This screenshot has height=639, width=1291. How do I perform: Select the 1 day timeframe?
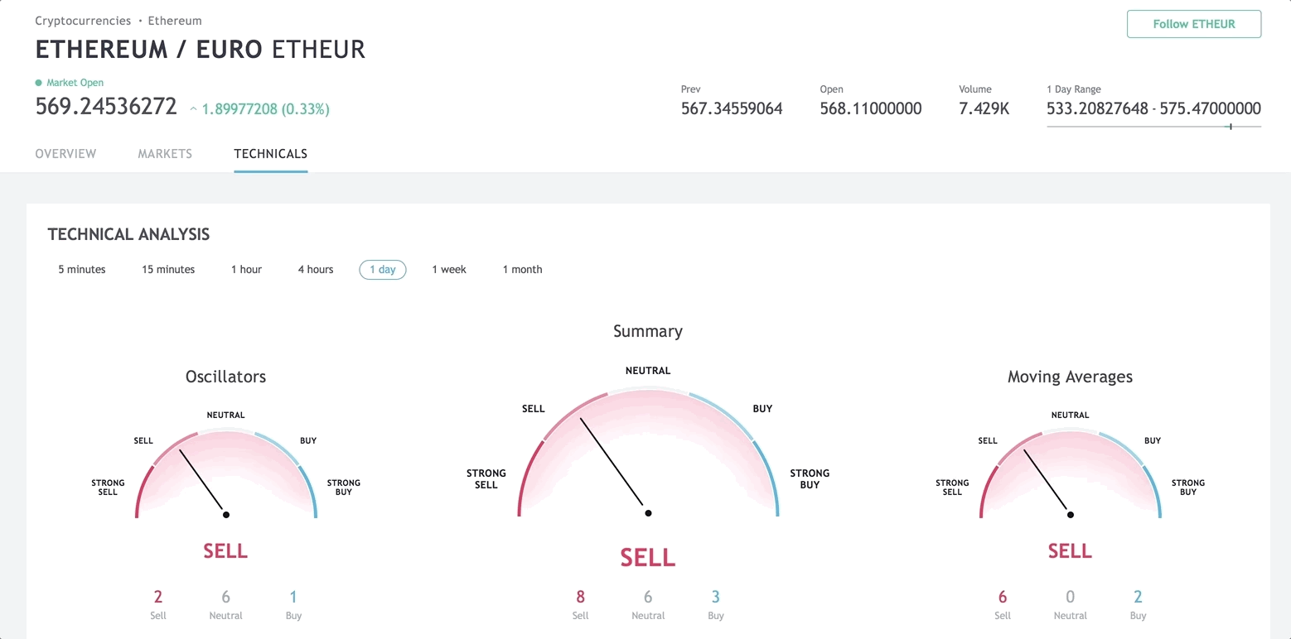[383, 270]
